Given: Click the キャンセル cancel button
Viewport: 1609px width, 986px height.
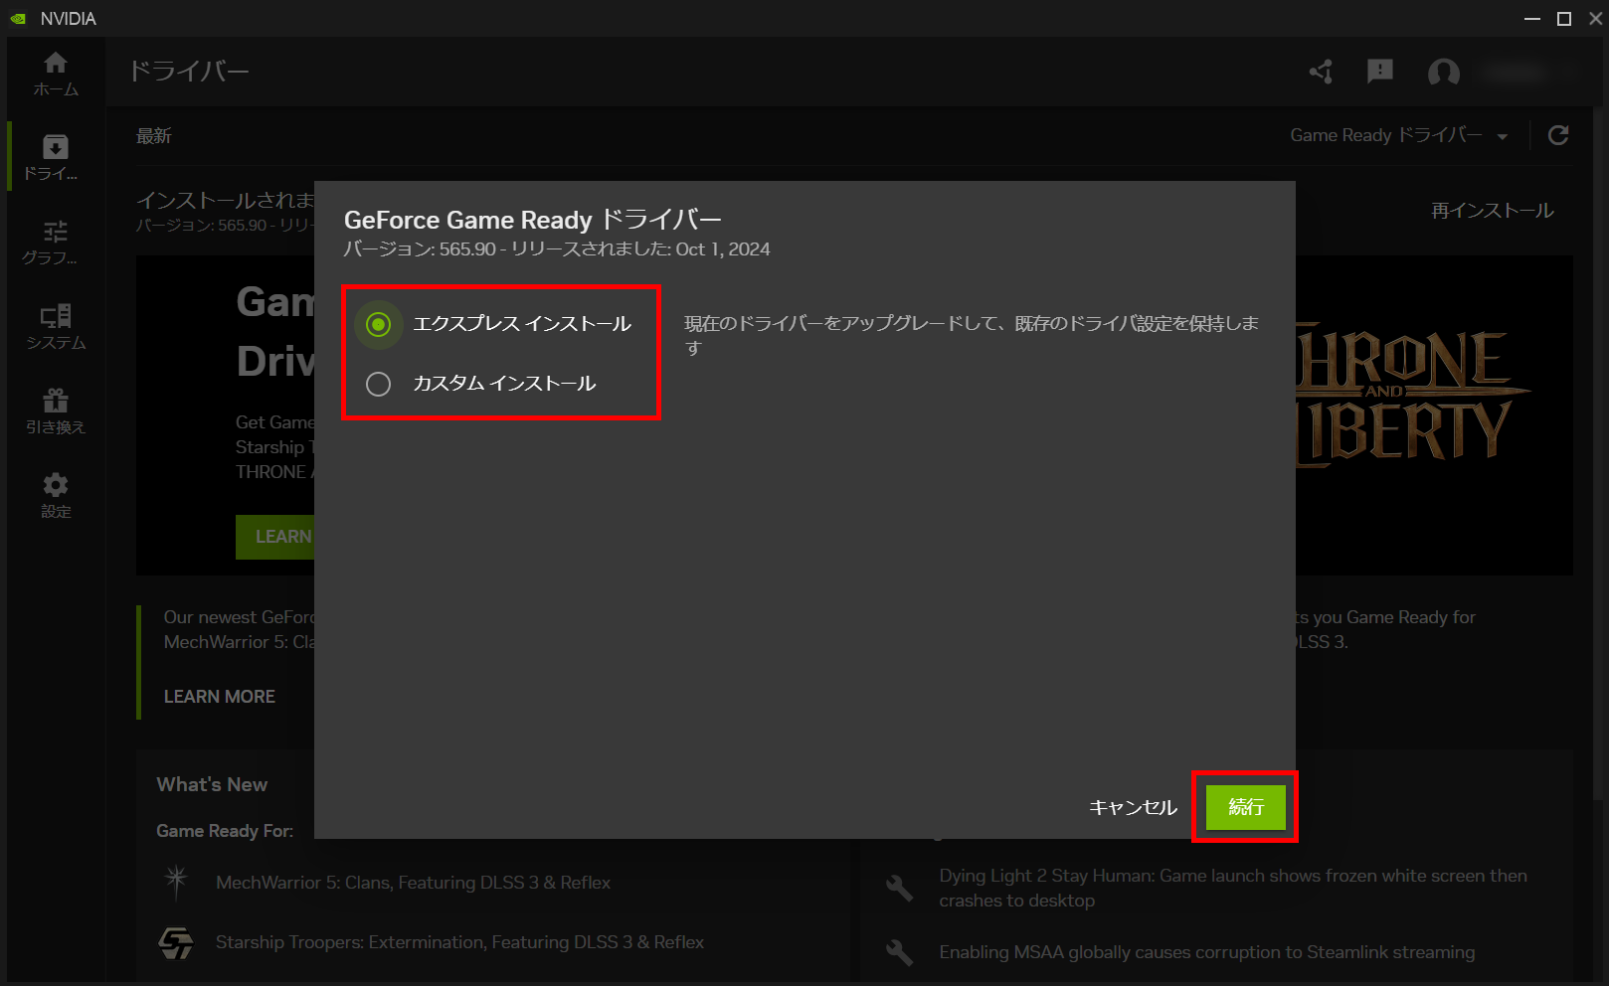Looking at the screenshot, I should (1133, 807).
